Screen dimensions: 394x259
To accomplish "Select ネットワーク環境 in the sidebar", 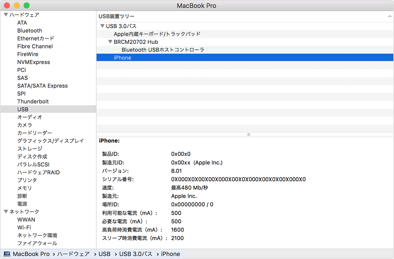I will pos(37,235).
